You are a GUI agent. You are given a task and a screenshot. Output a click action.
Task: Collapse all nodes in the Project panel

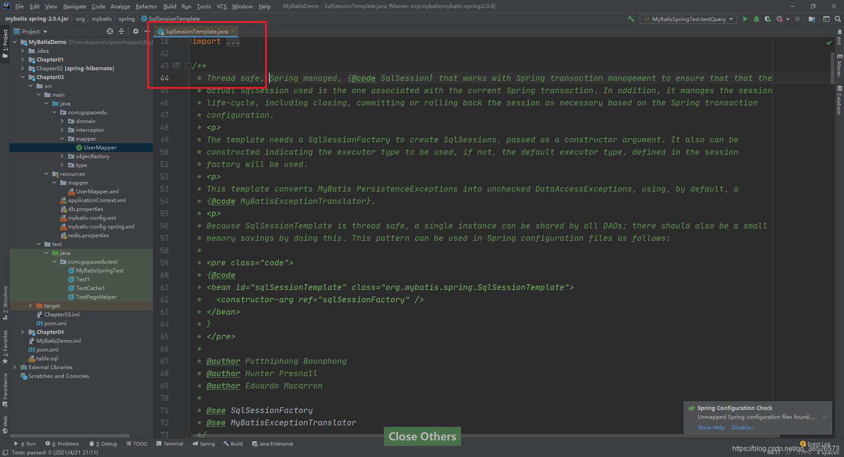(122, 31)
